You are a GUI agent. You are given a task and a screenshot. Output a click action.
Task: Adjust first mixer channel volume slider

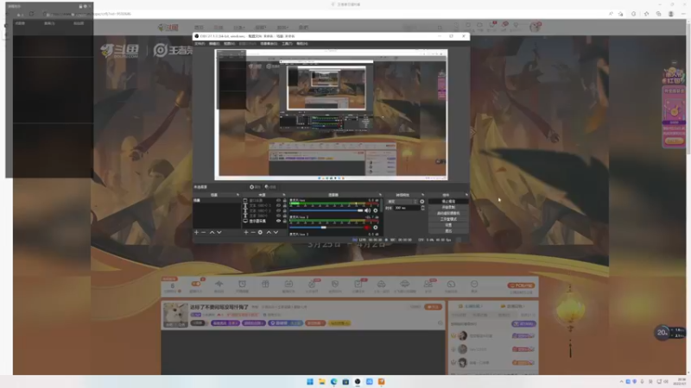tap(326, 210)
